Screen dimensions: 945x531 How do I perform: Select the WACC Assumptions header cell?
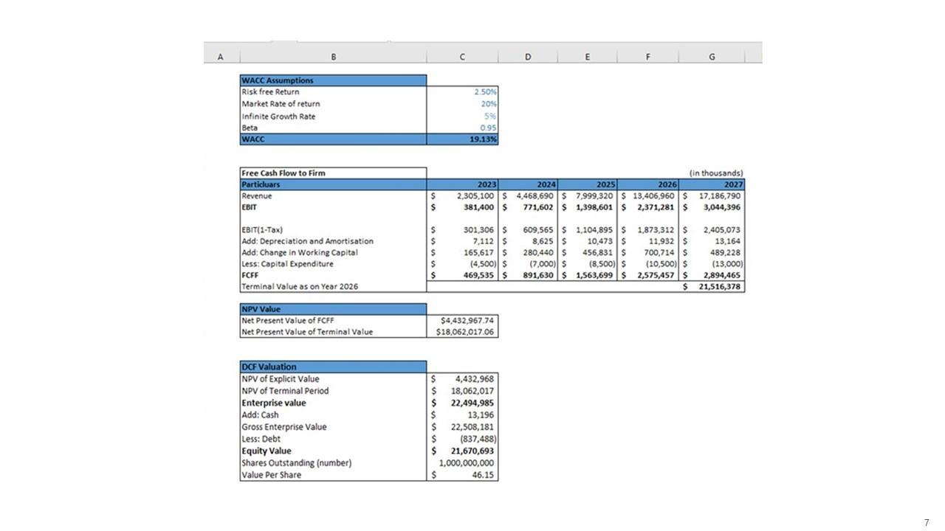333,80
